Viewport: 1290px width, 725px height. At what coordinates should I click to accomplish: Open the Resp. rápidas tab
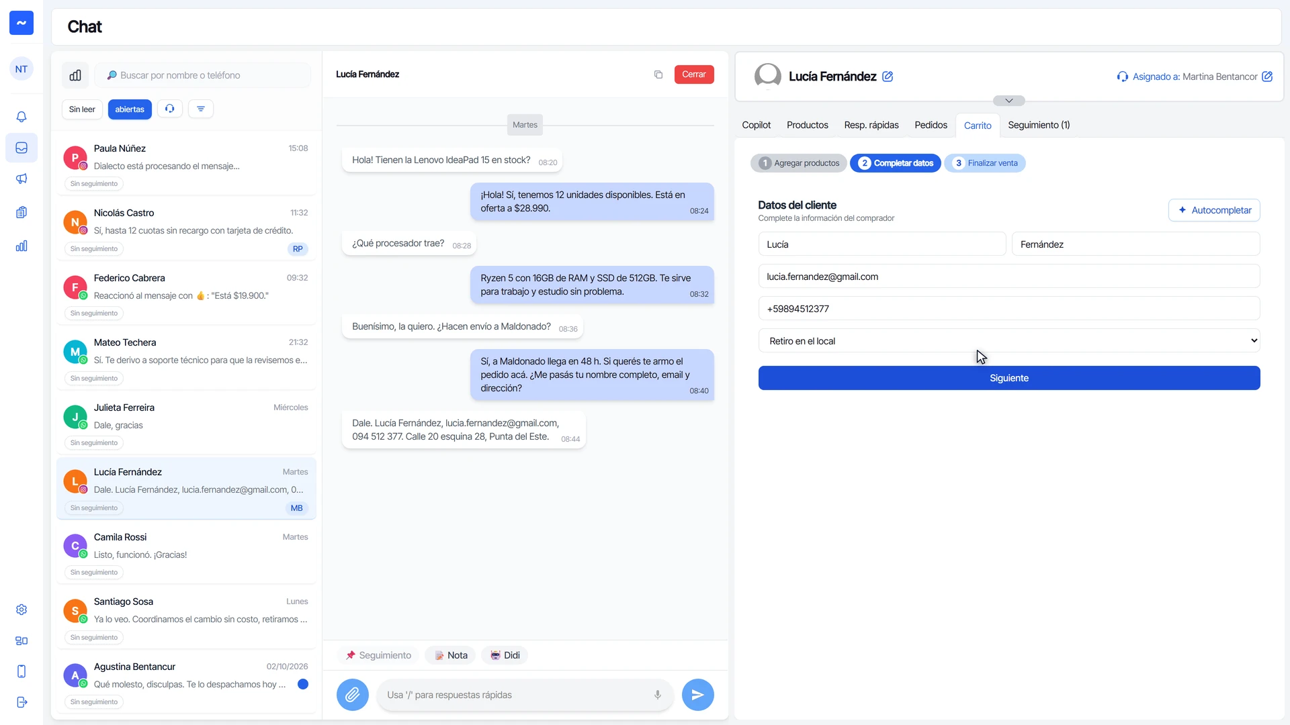pyautogui.click(x=871, y=126)
